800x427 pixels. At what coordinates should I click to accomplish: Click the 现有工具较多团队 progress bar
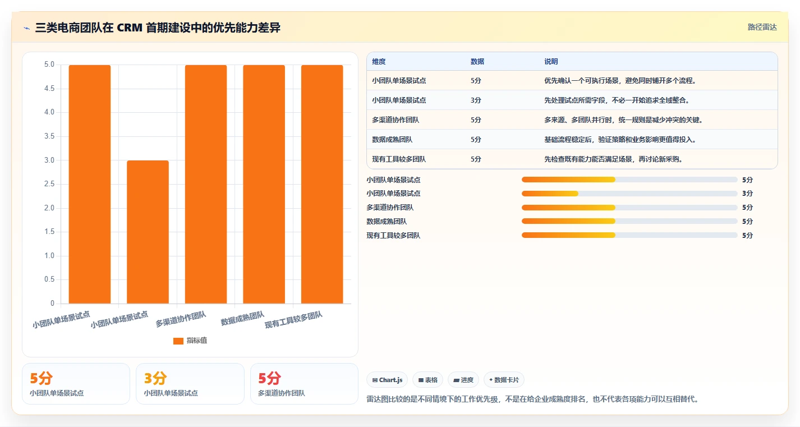coord(629,236)
